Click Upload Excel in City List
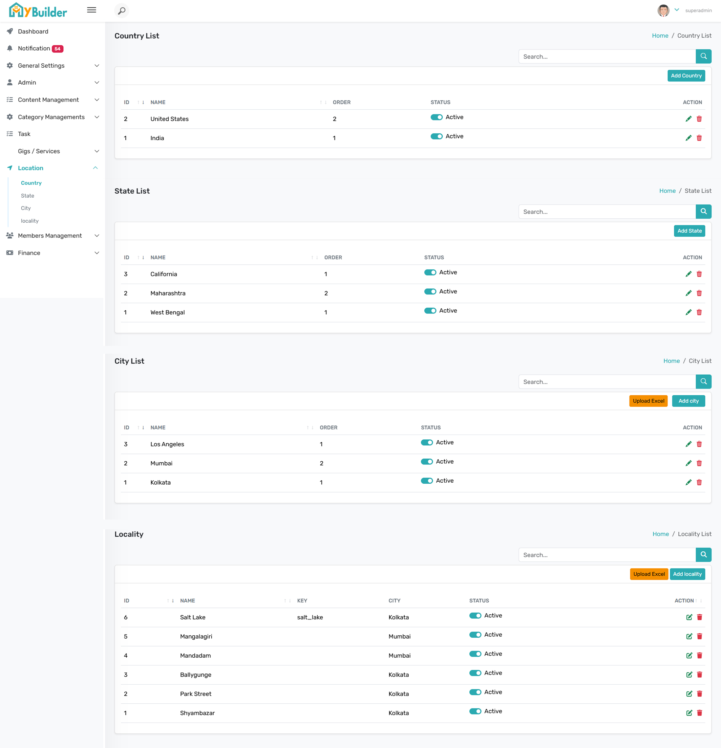 click(648, 401)
